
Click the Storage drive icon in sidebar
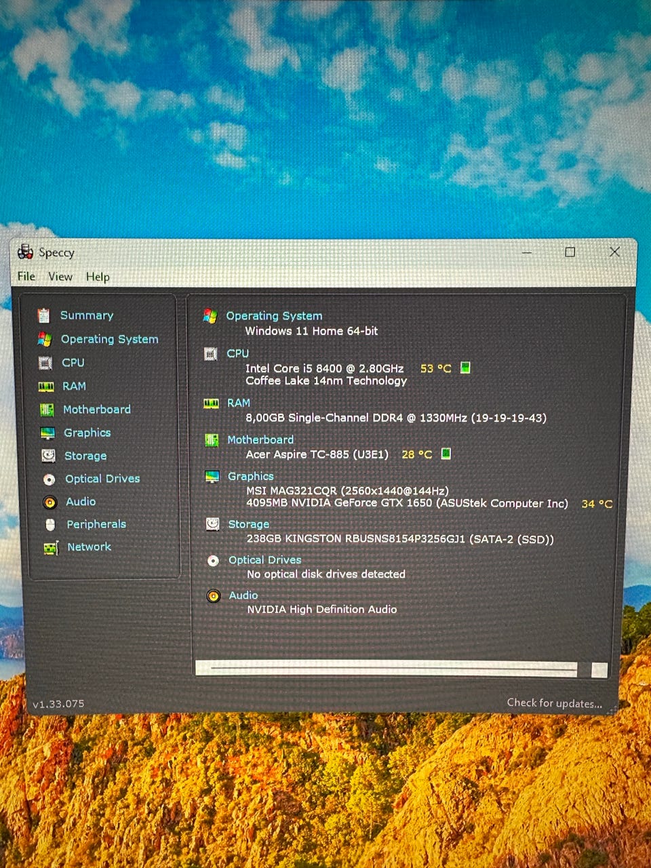tap(48, 456)
